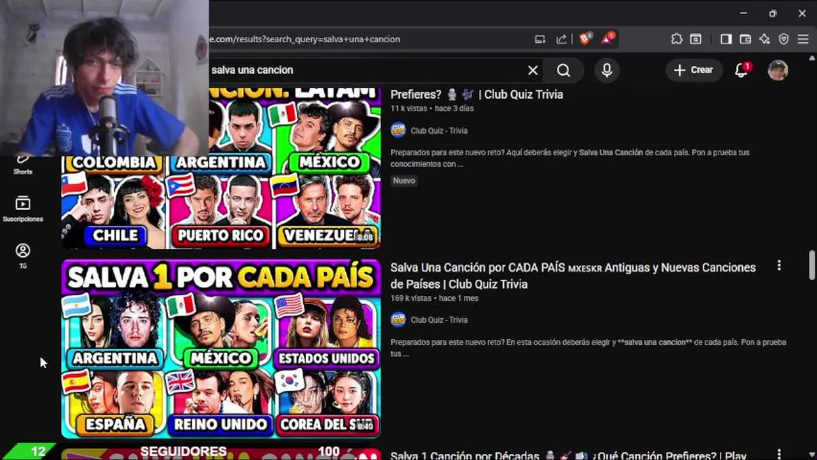Click the Brave Shields lion icon

point(585,39)
